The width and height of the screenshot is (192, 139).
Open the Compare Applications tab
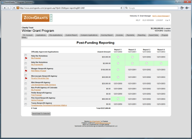[x=89, y=35]
